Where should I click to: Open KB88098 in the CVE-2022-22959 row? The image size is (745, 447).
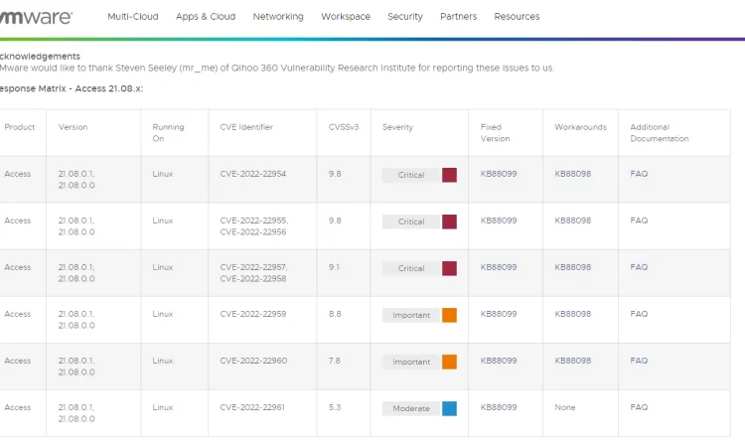pos(573,314)
